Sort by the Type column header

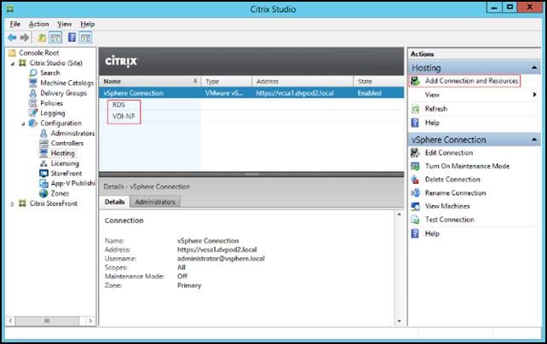tap(226, 81)
